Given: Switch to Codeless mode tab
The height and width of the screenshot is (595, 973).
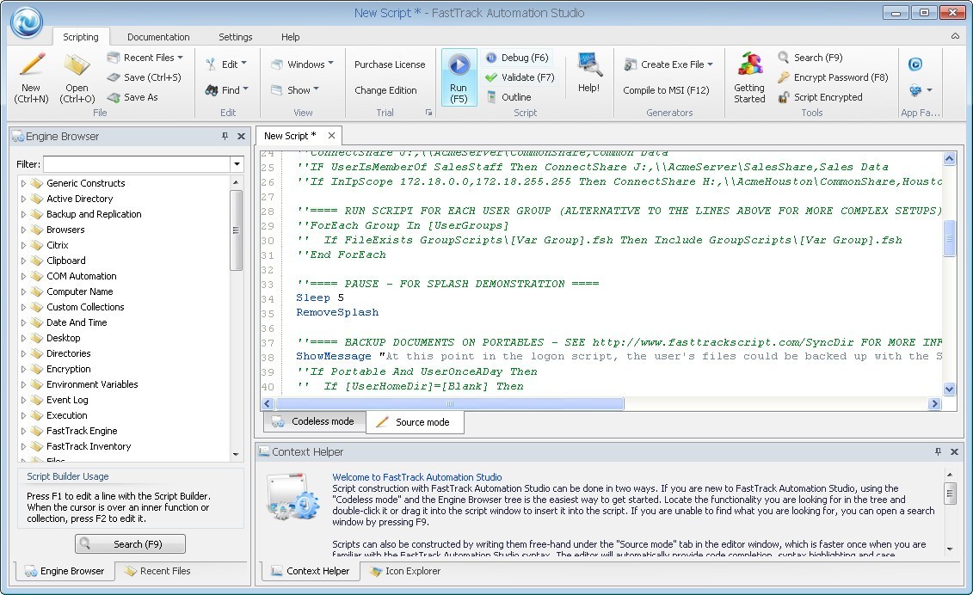Looking at the screenshot, I should (x=315, y=422).
